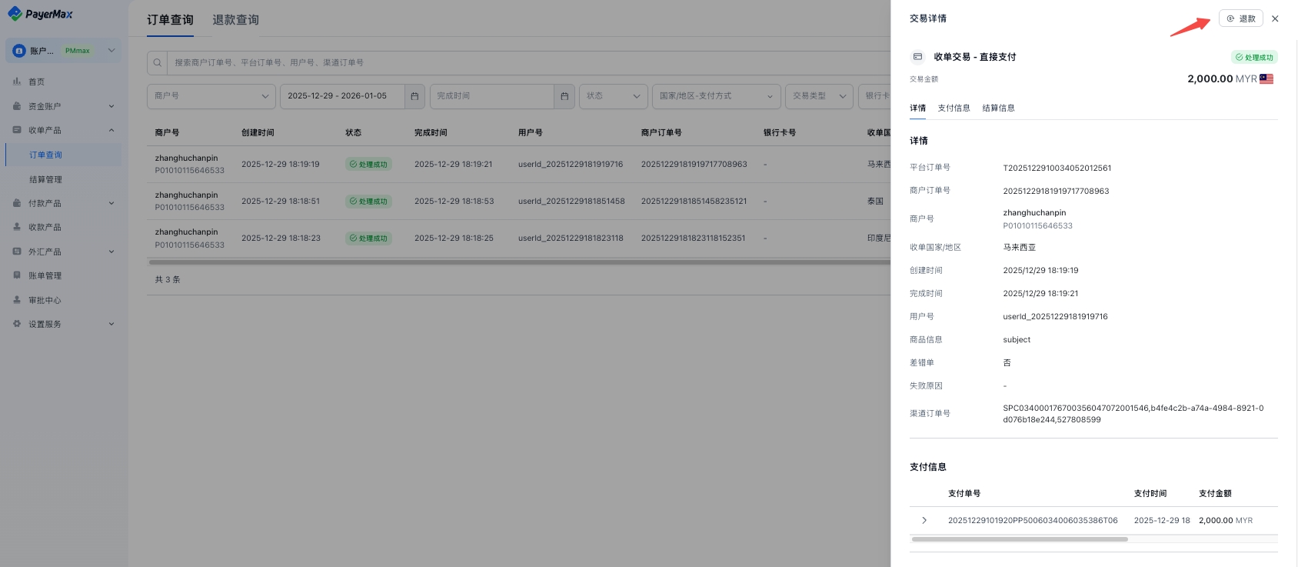Click the 付款产品 sidebar icon
The width and height of the screenshot is (1298, 567).
[x=17, y=203]
